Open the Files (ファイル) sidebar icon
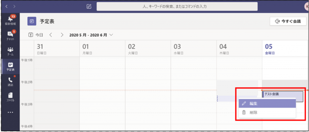 [11, 97]
